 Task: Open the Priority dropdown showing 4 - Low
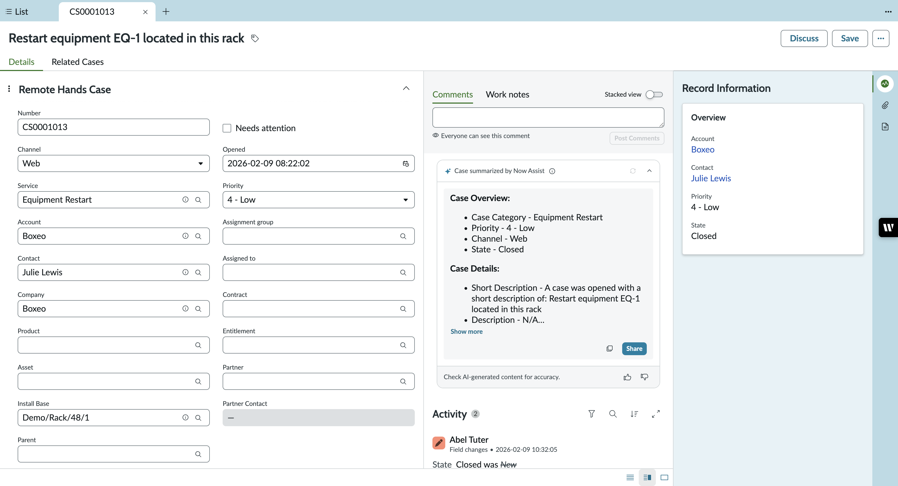(x=319, y=200)
